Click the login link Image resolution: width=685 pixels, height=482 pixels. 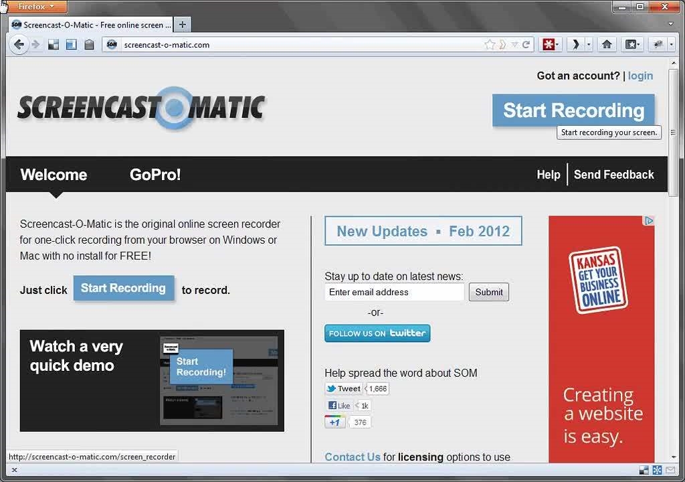(x=640, y=76)
